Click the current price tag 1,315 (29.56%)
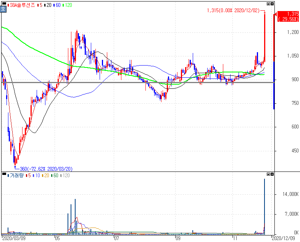 point(288,16)
